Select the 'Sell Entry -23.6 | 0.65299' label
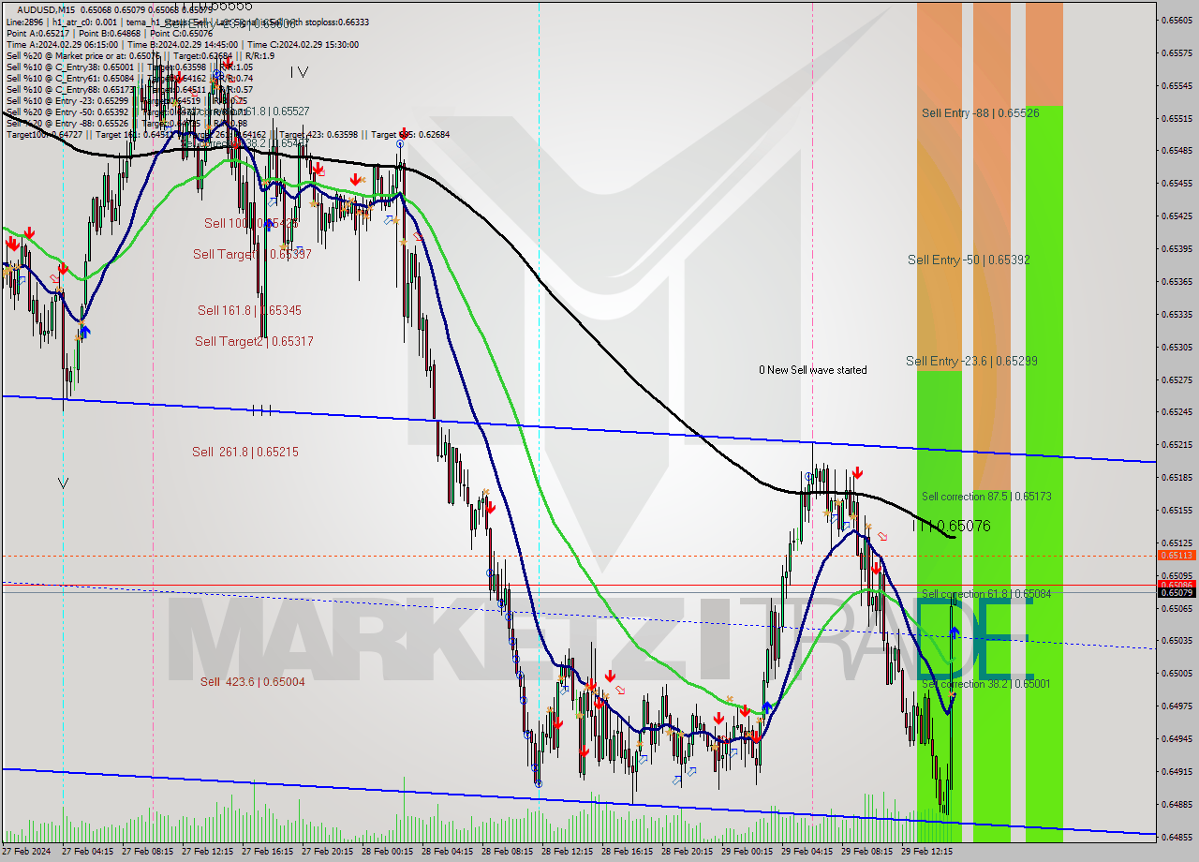1199x862 pixels. pos(971,361)
